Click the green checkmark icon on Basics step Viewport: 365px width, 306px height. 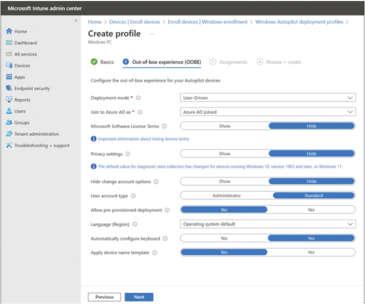point(94,62)
